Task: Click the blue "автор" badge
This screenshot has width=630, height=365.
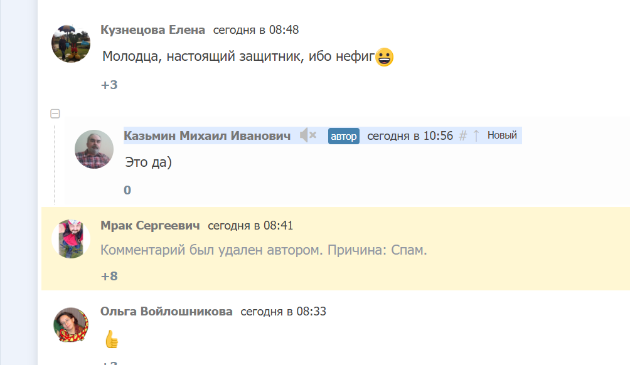Action: [x=344, y=136]
